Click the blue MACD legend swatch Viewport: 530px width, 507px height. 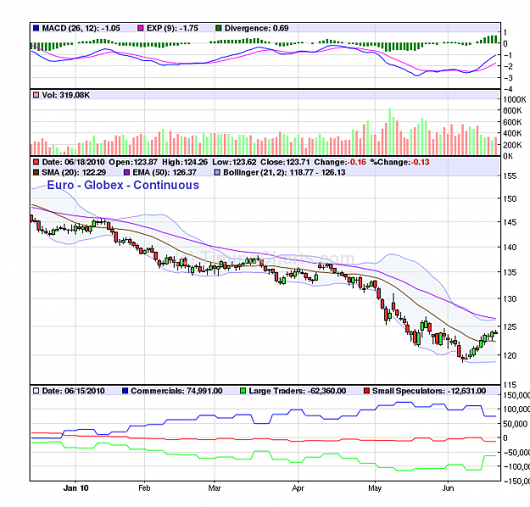click(x=36, y=28)
